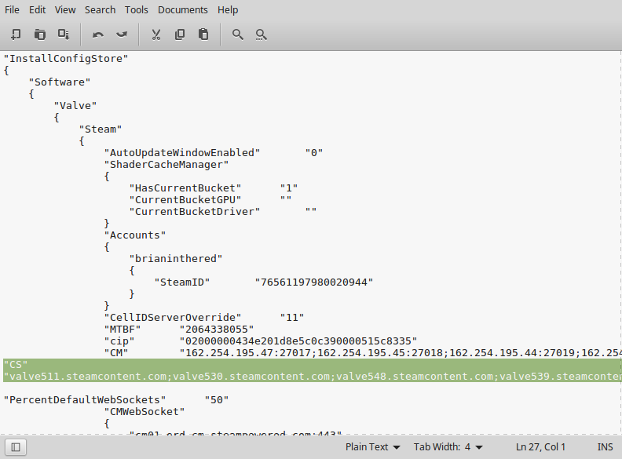The height and width of the screenshot is (459, 622).
Task: Click the "CurrentBucketGPU" key
Action: click(x=185, y=200)
